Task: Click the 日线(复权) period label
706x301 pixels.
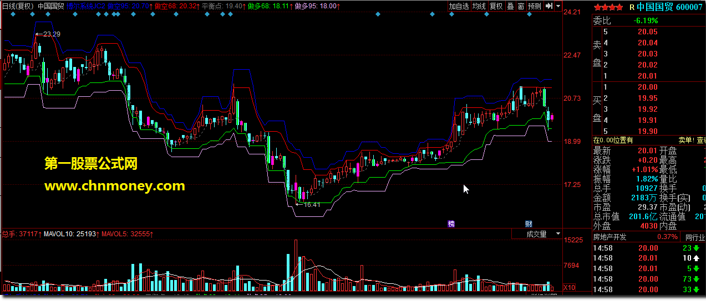Action: pyautogui.click(x=18, y=6)
